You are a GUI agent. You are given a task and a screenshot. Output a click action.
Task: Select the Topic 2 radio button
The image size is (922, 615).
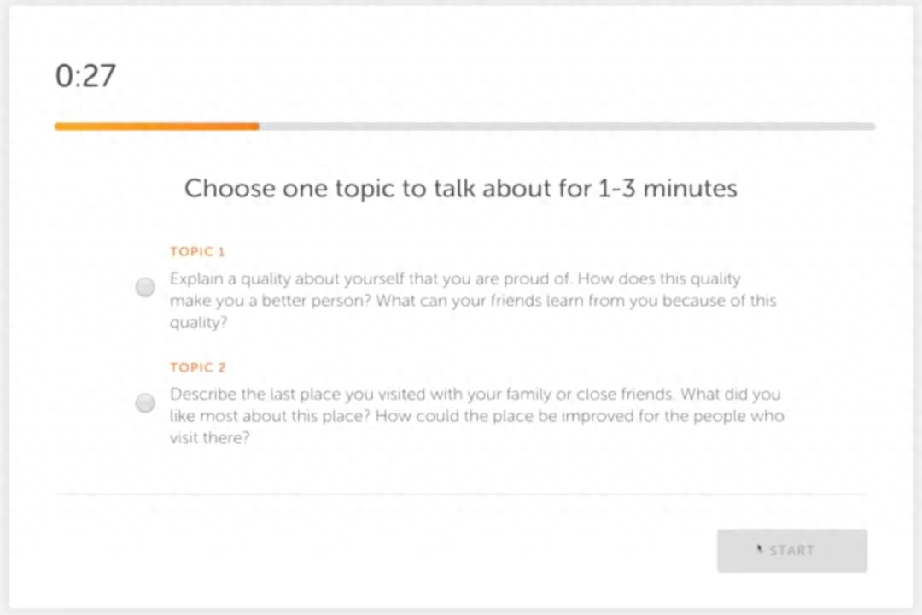click(145, 403)
